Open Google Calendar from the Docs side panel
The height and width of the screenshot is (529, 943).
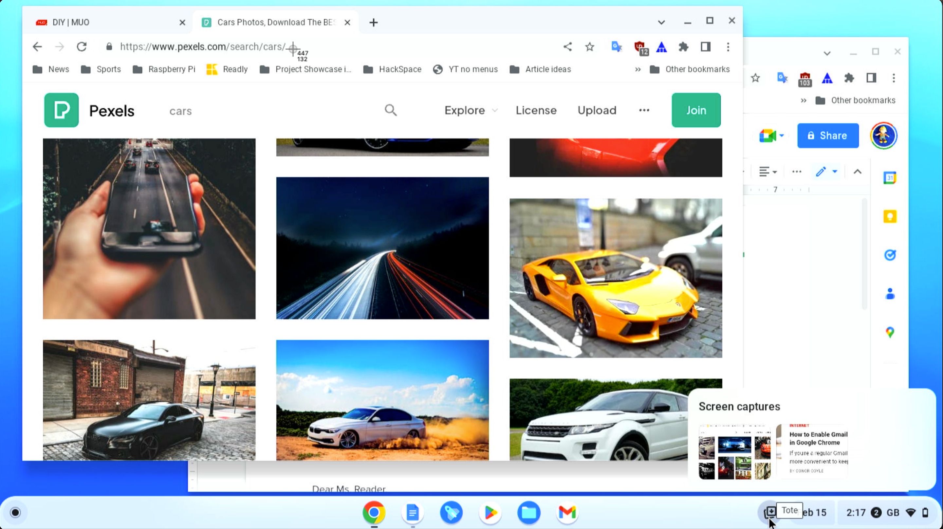pyautogui.click(x=890, y=177)
